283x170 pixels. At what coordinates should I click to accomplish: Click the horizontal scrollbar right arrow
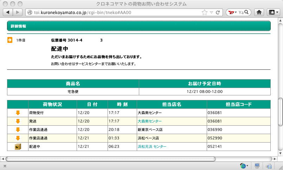(275, 159)
